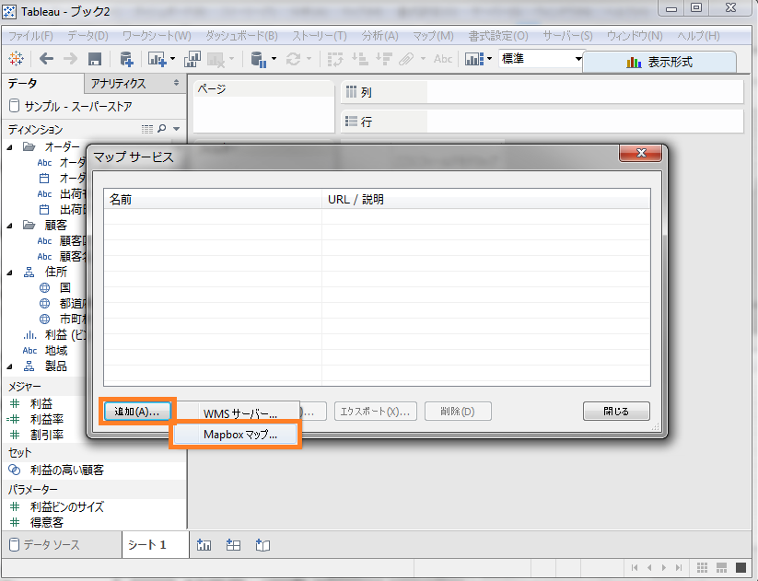Image resolution: width=758 pixels, height=581 pixels.
Task: Click the Abc mark labels icon
Action: (x=443, y=59)
